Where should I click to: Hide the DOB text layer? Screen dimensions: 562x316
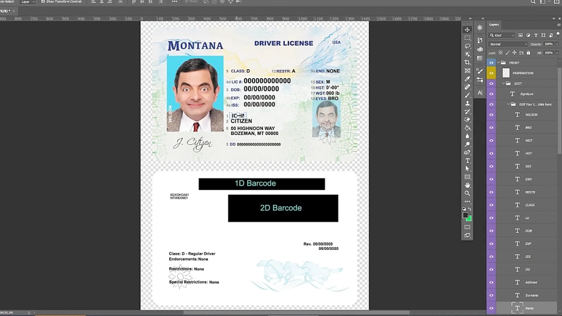tap(491, 230)
